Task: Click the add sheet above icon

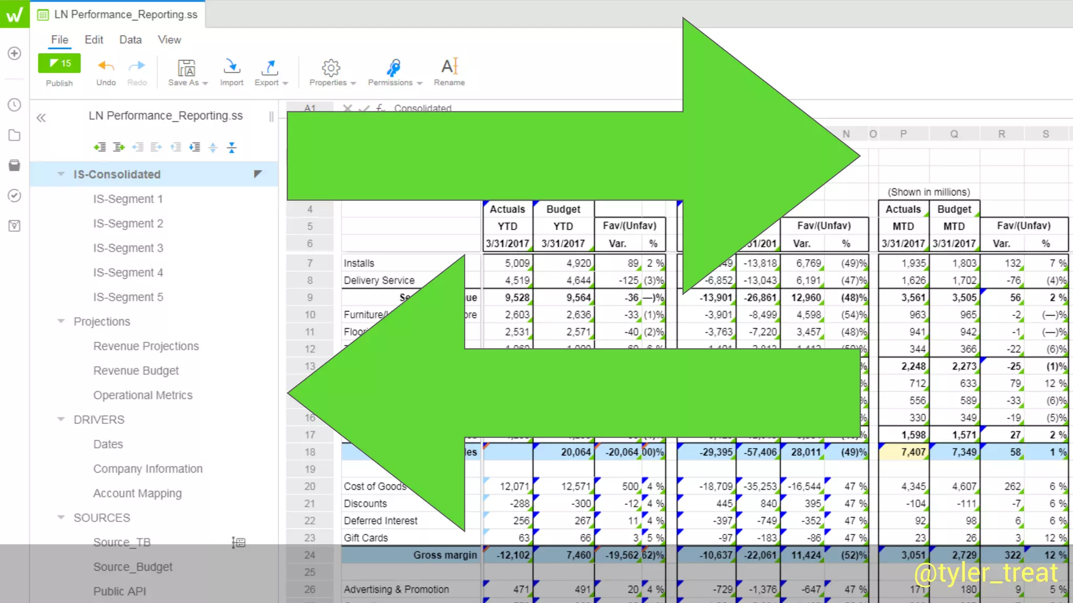Action: tap(100, 147)
